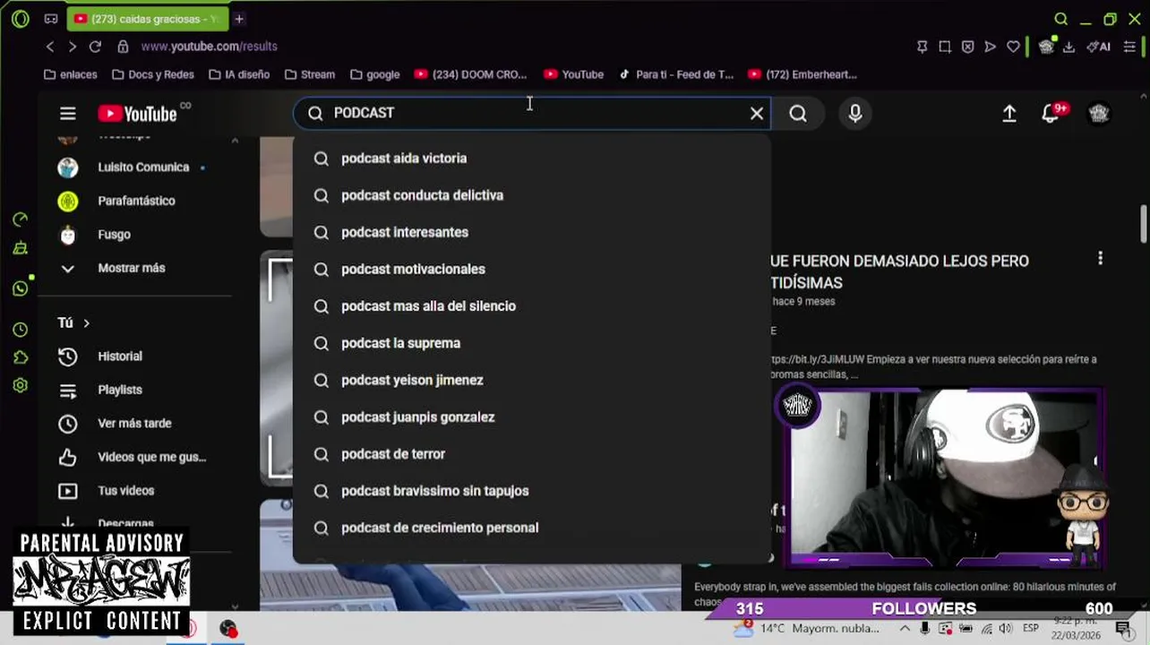Go forward with the browser forward arrow

point(73,47)
